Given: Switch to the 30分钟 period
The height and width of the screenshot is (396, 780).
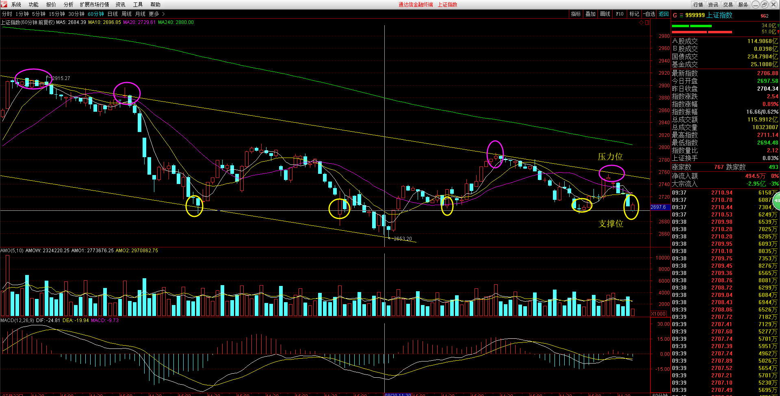Looking at the screenshot, I should 76,14.
